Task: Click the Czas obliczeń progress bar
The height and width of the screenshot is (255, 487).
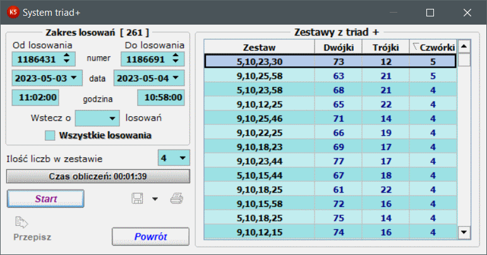Action: (98, 176)
